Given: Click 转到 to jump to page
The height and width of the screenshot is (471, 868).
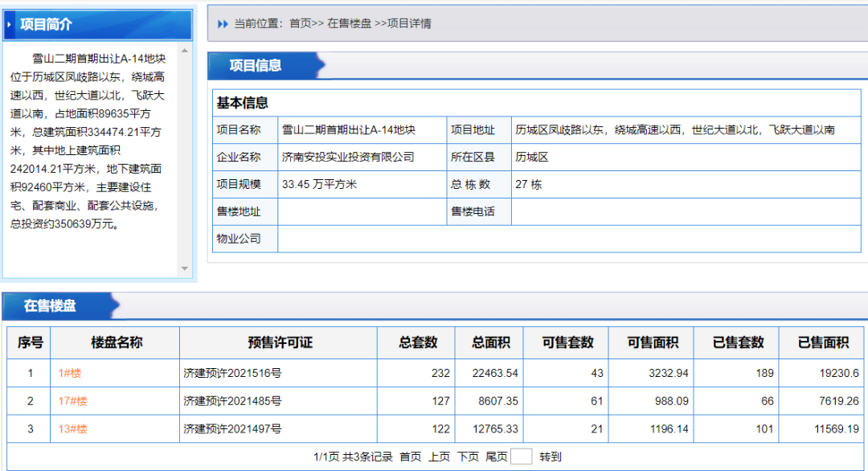Looking at the screenshot, I should point(551,457).
